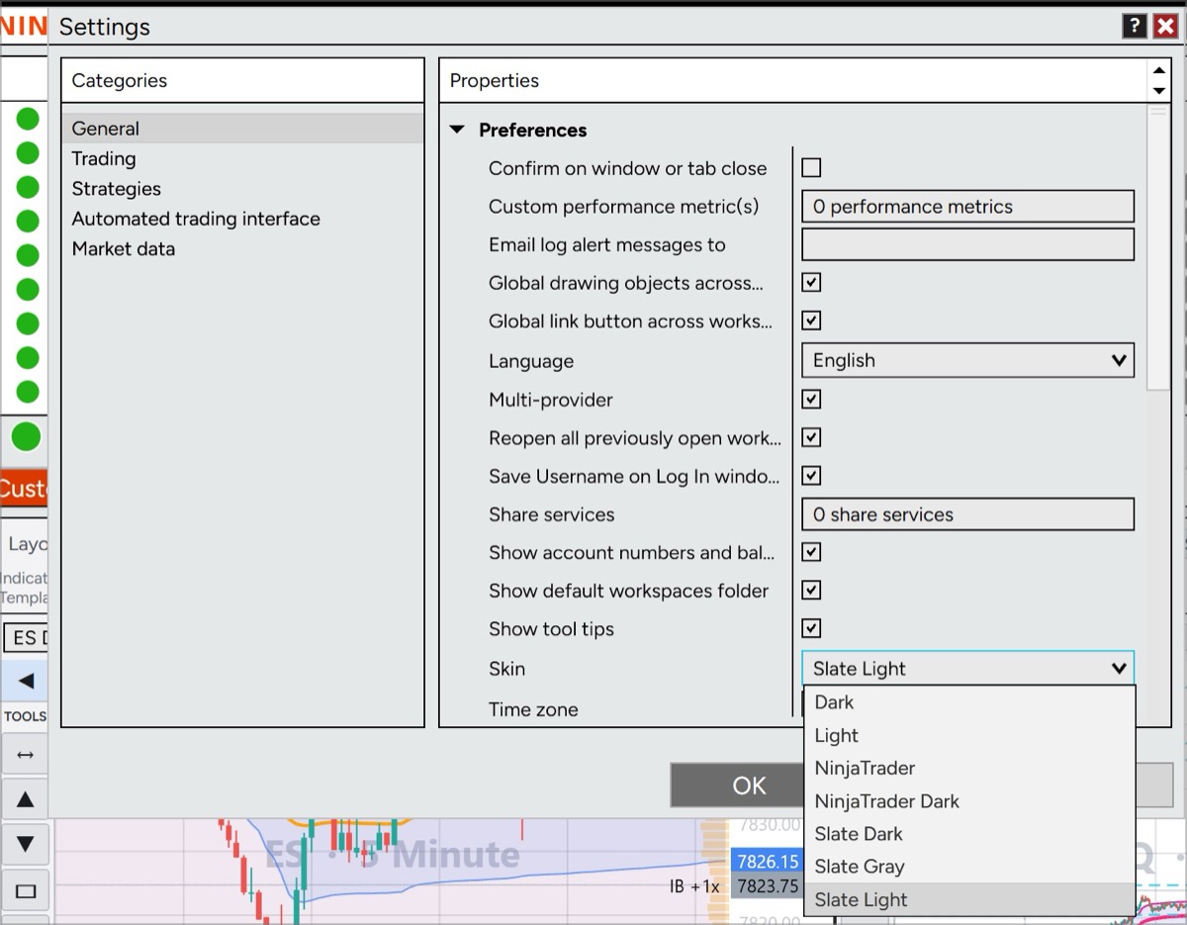Screen dimensions: 1187x925
Task: Toggle Reopen all previously open workspaces checkbox
Action: 811,437
